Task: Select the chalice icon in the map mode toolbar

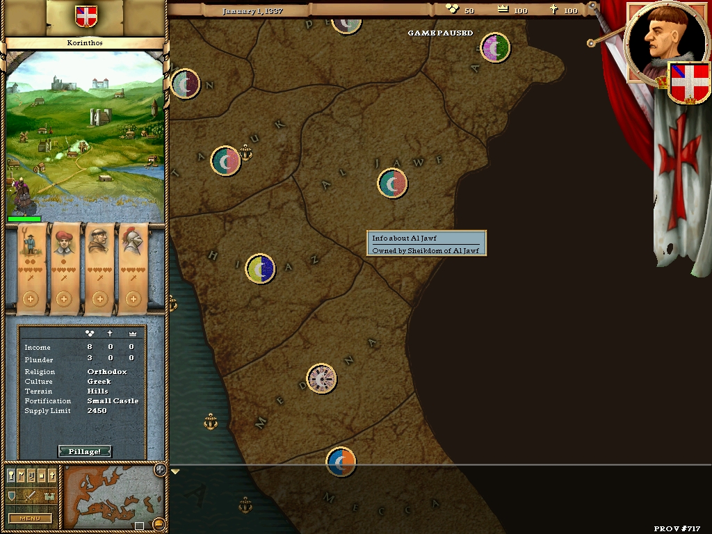Action: click(11, 474)
